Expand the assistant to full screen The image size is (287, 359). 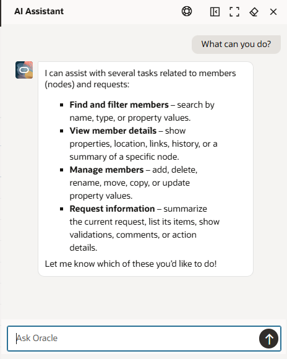pyautogui.click(x=234, y=12)
